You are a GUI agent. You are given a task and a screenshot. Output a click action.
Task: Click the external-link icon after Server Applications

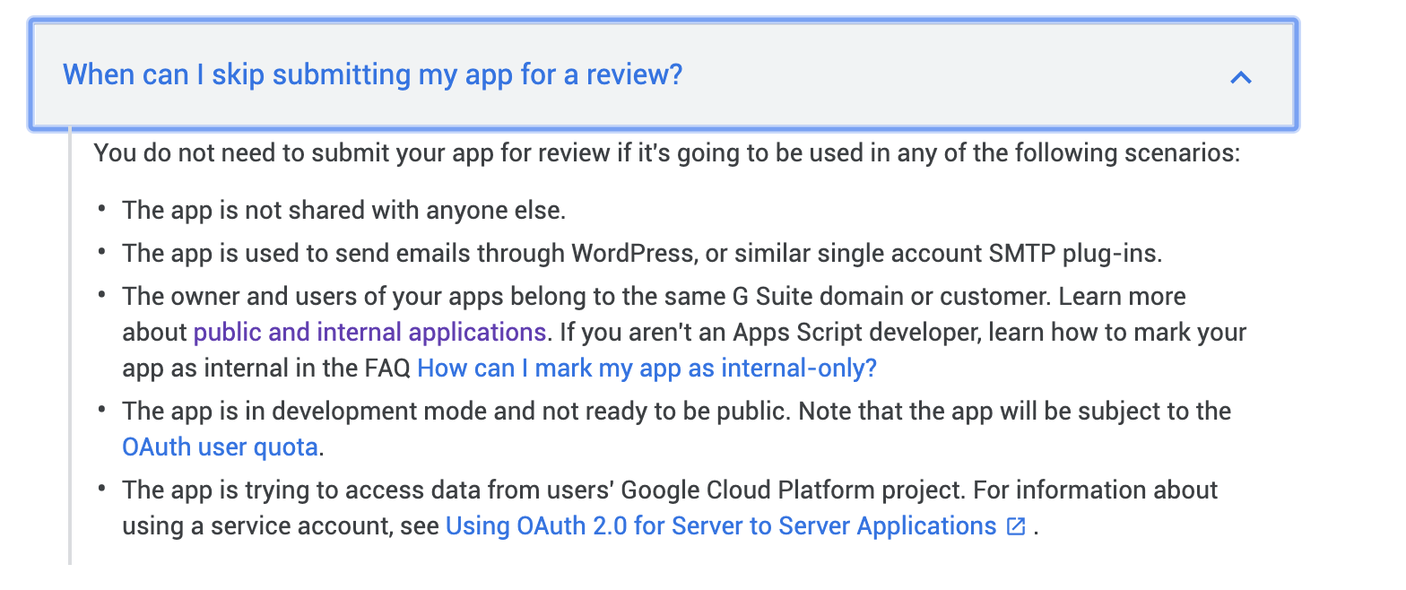point(1015,526)
